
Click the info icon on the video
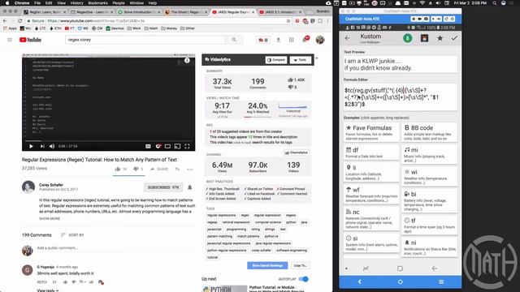pyautogui.click(x=187, y=61)
